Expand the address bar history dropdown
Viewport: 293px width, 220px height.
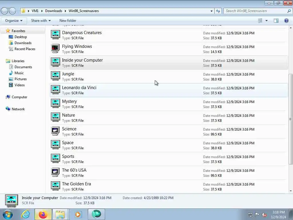[x=211, y=11]
